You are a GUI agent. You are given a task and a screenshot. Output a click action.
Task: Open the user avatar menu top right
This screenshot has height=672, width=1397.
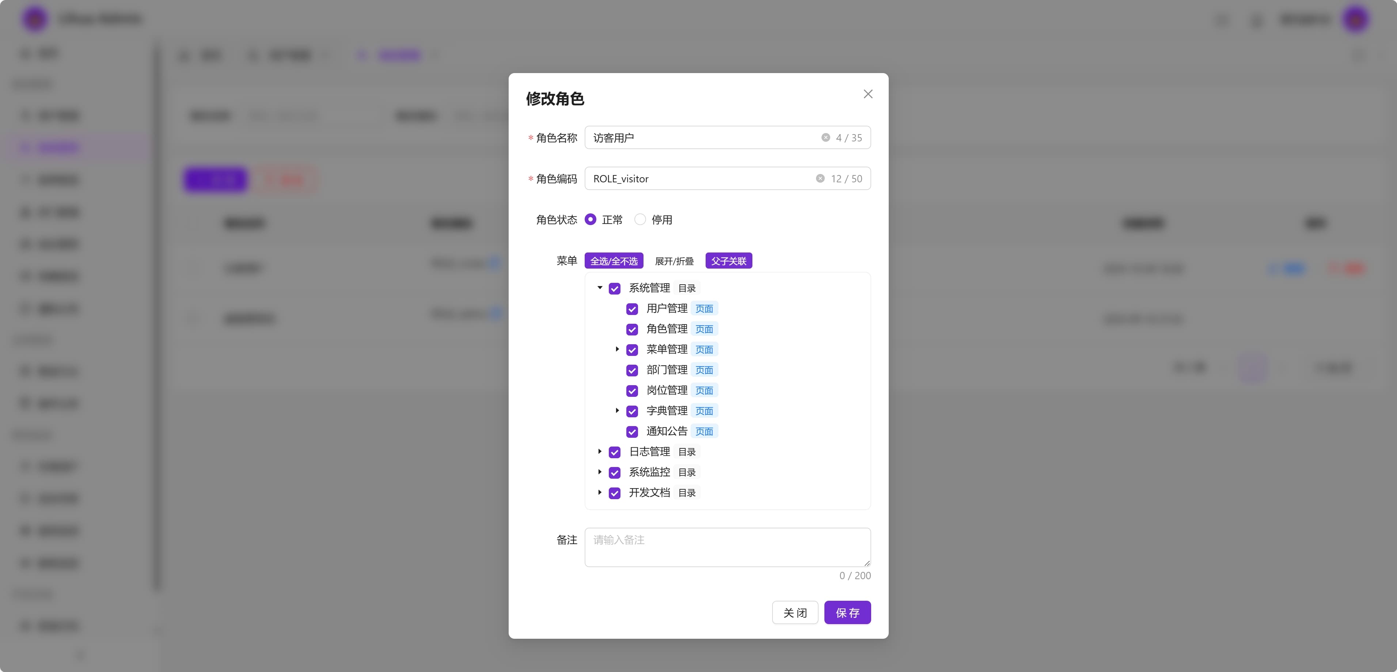1356,19
